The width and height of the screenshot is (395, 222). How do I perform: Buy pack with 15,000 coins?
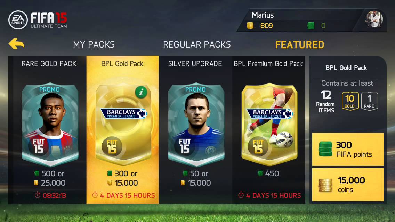[x=348, y=185]
